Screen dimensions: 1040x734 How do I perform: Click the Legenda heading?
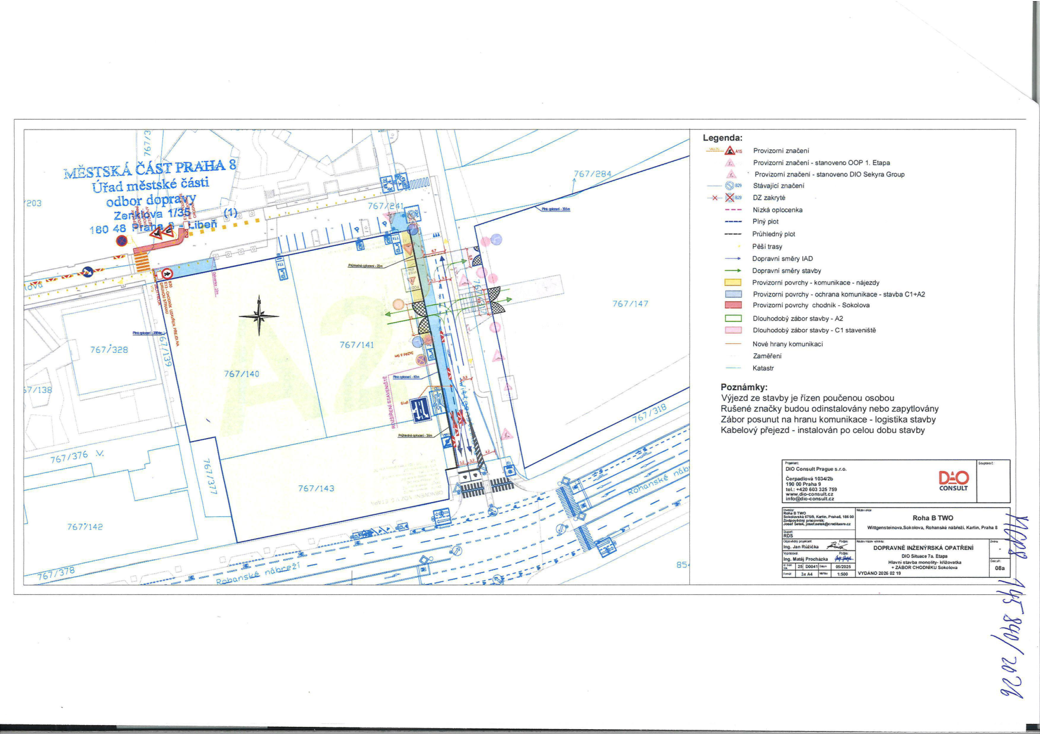click(x=722, y=138)
